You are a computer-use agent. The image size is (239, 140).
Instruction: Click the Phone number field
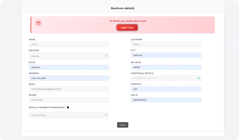point(69,100)
